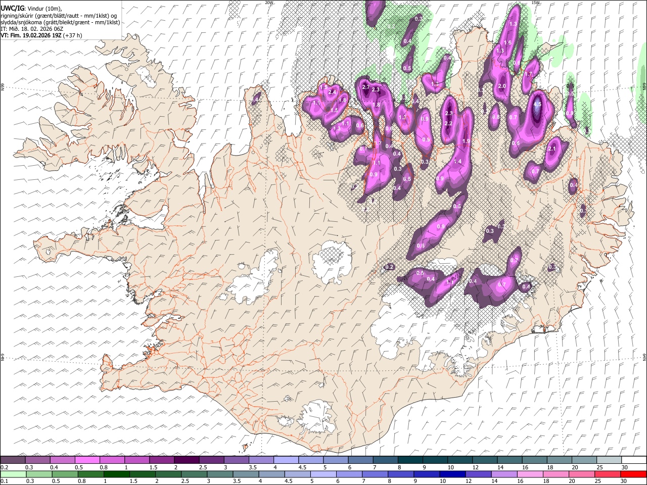
Task: Pick the pale grey top-row swatch starting at 25
Action: 609,460
